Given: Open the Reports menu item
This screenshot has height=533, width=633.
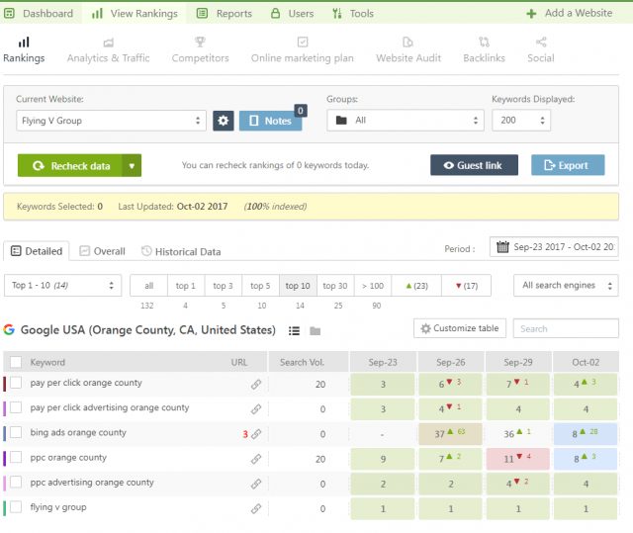Looking at the screenshot, I should point(225,13).
